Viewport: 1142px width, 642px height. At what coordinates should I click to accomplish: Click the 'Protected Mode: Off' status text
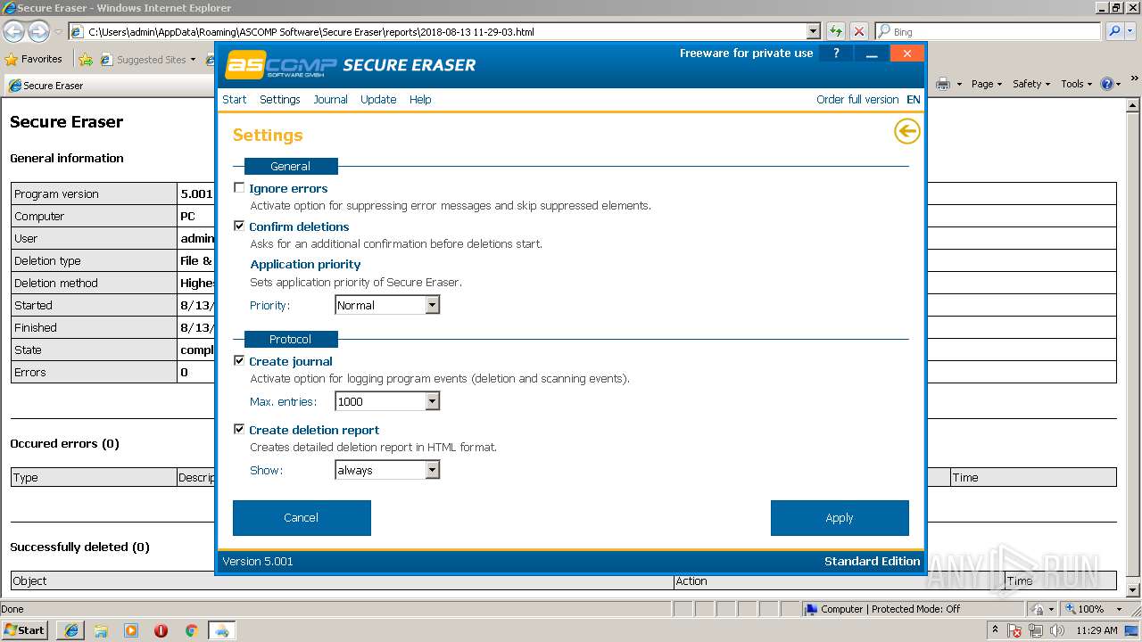pos(915,609)
